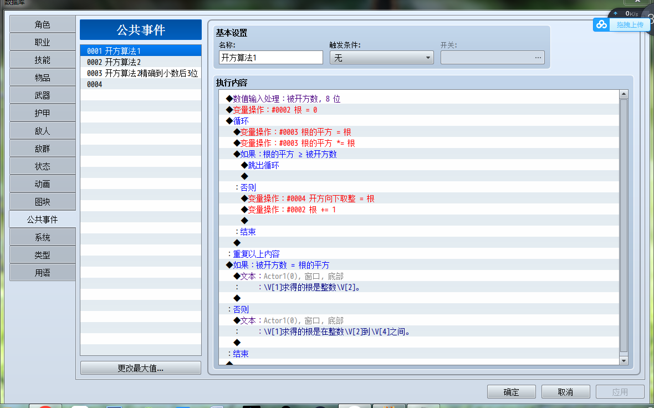
Task: Go to the 护甲 tab
Action: tap(43, 113)
